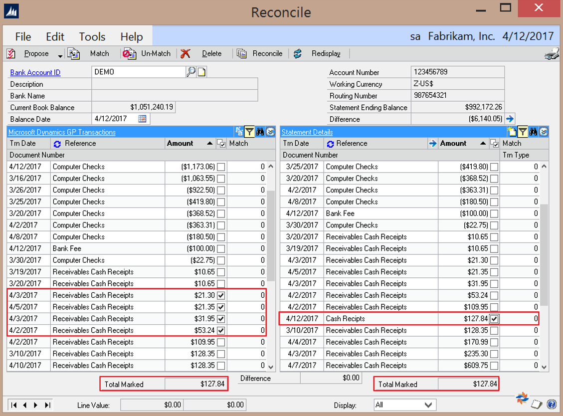Screen dimensions: 563x416
Task: Open the Bank Account ID lookup magnifier
Action: pos(191,72)
